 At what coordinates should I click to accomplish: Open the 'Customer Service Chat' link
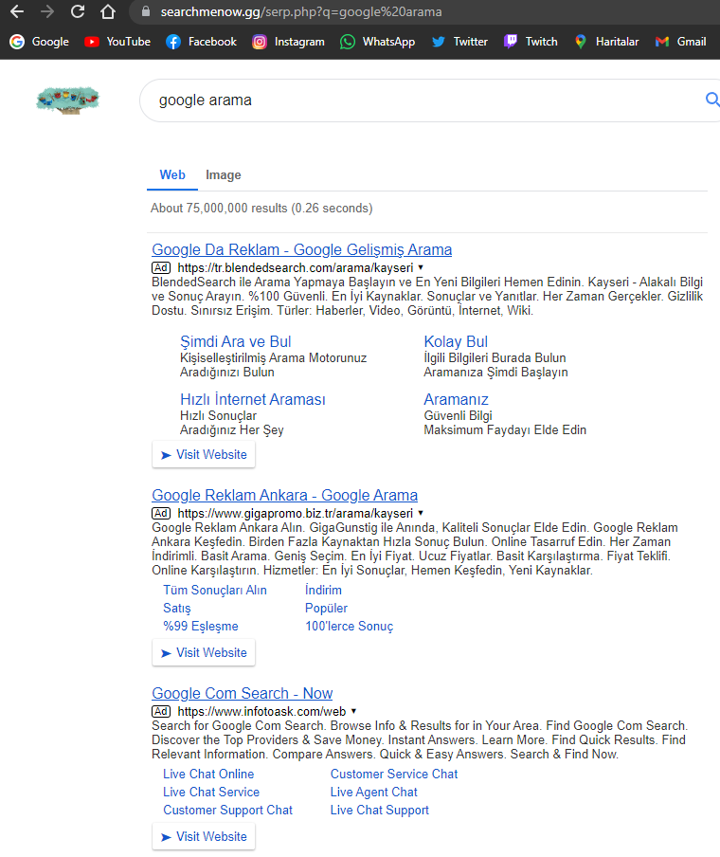click(394, 774)
